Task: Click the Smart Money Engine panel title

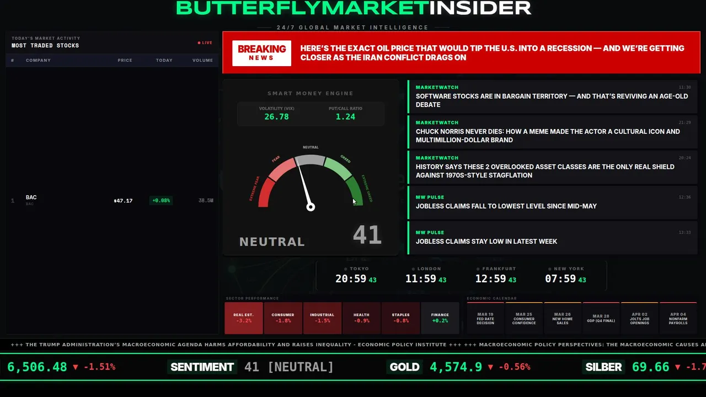Action: pyautogui.click(x=311, y=94)
